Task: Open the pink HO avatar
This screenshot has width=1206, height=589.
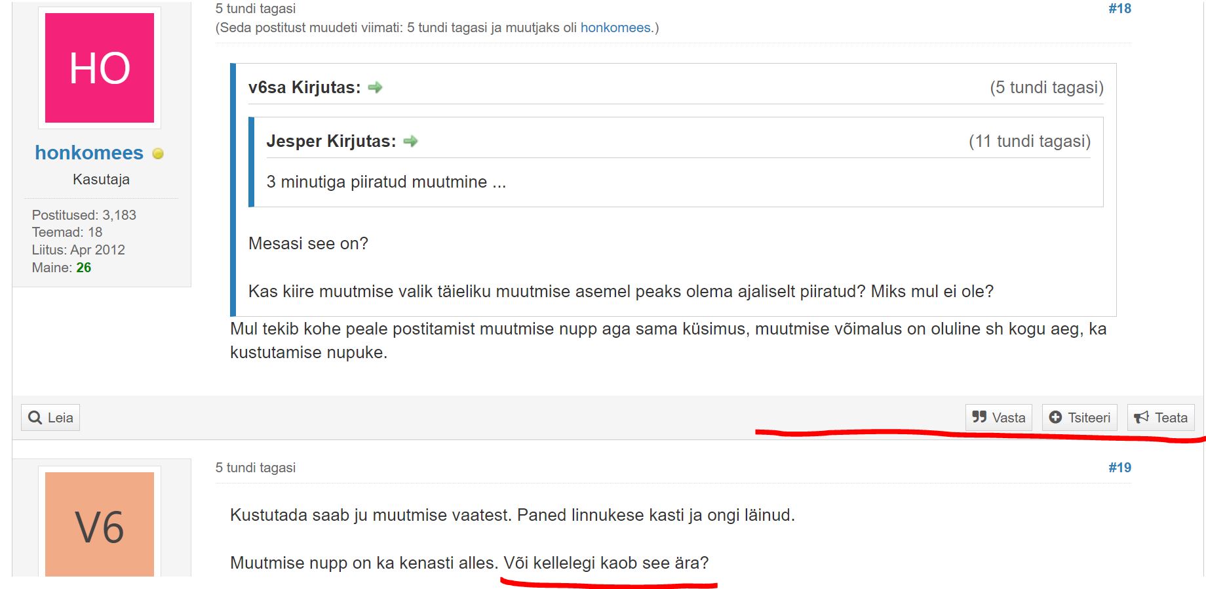Action: pyautogui.click(x=100, y=68)
